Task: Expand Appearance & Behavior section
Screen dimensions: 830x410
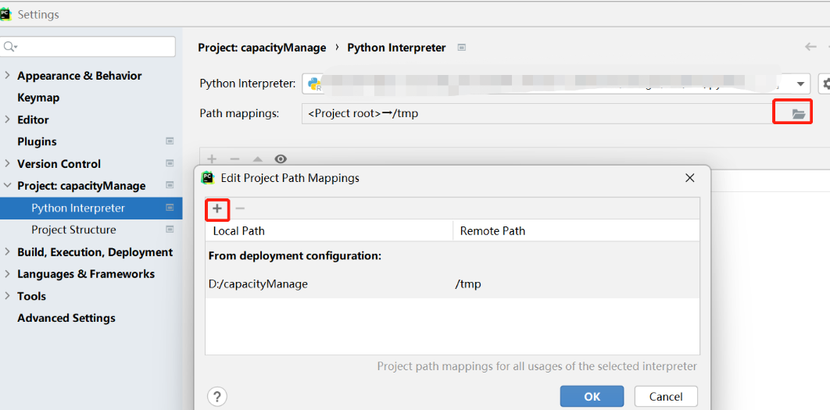Action: point(7,76)
